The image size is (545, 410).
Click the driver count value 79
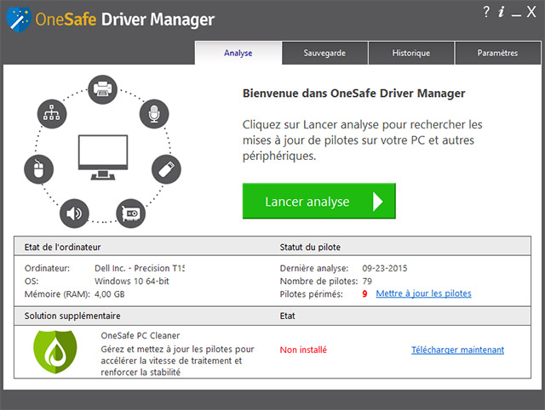367,282
